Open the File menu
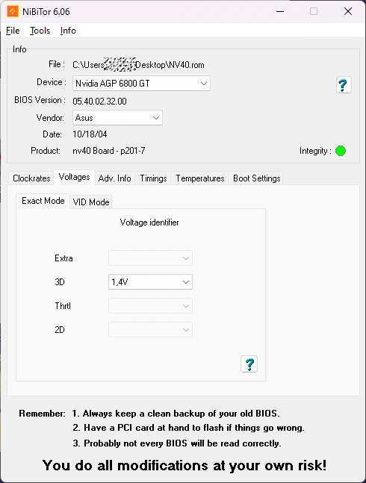This screenshot has height=483, width=366. (13, 31)
